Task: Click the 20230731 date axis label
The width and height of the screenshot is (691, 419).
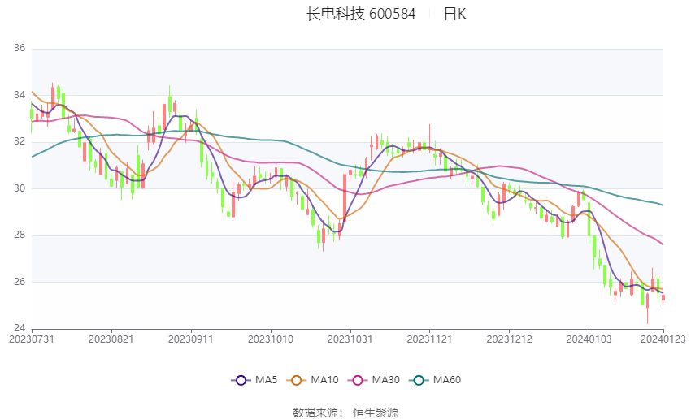Action: click(32, 339)
